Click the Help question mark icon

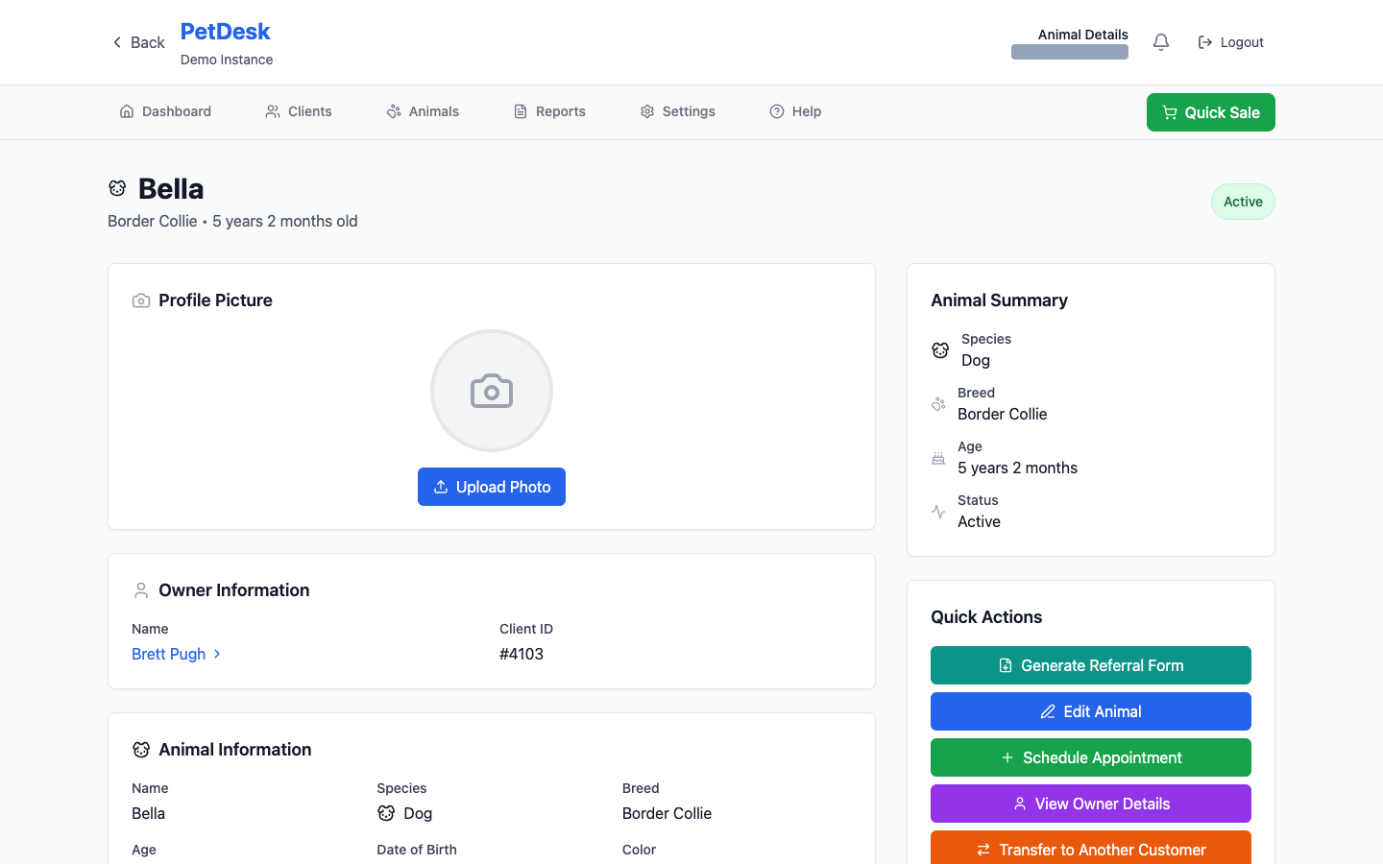click(x=777, y=111)
